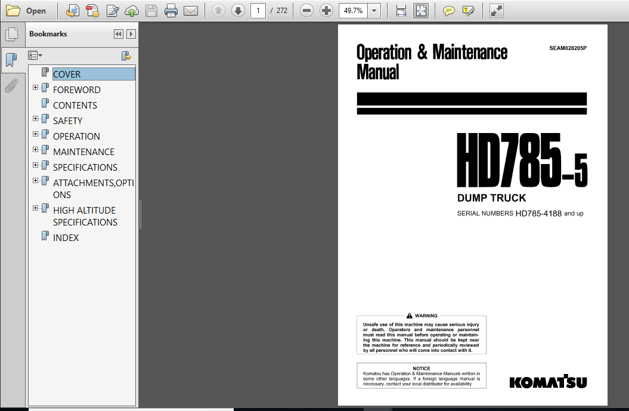Click the HD785-5 model title on page
The height and width of the screenshot is (411, 629).
(x=522, y=160)
